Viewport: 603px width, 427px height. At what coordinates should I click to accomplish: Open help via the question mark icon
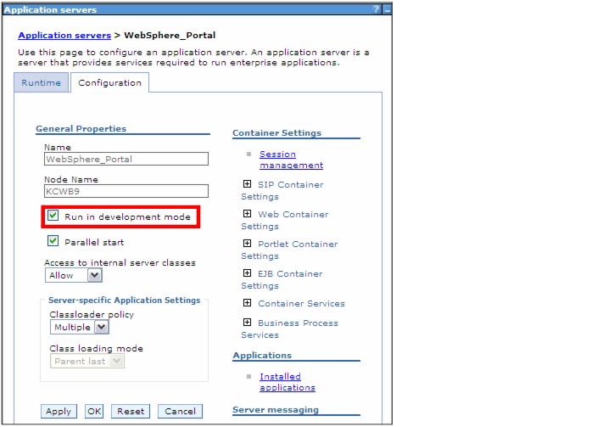(376, 9)
